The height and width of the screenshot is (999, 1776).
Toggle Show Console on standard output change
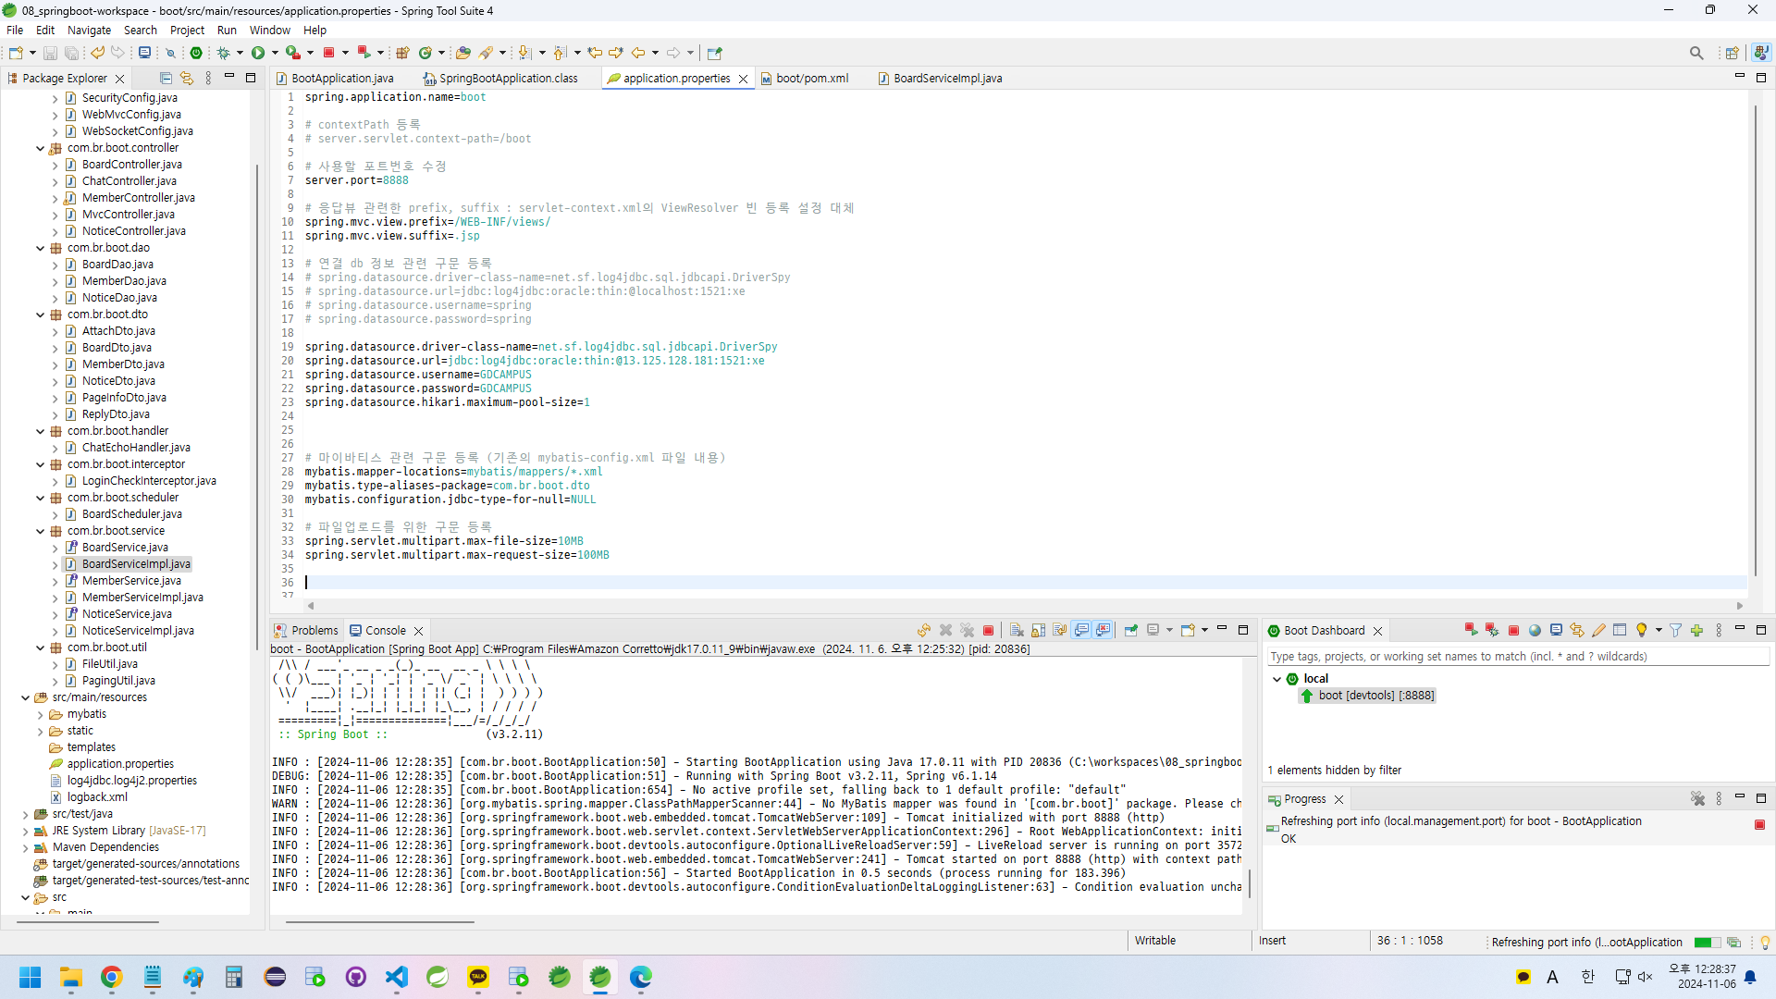1081,631
